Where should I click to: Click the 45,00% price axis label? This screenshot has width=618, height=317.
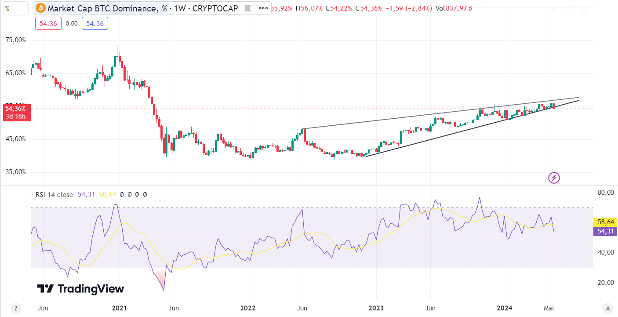click(x=16, y=139)
